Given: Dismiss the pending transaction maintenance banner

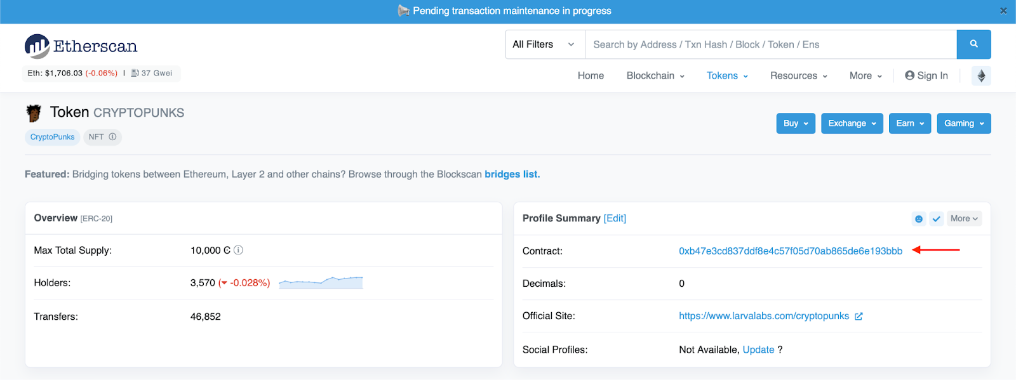Looking at the screenshot, I should 1003,11.
